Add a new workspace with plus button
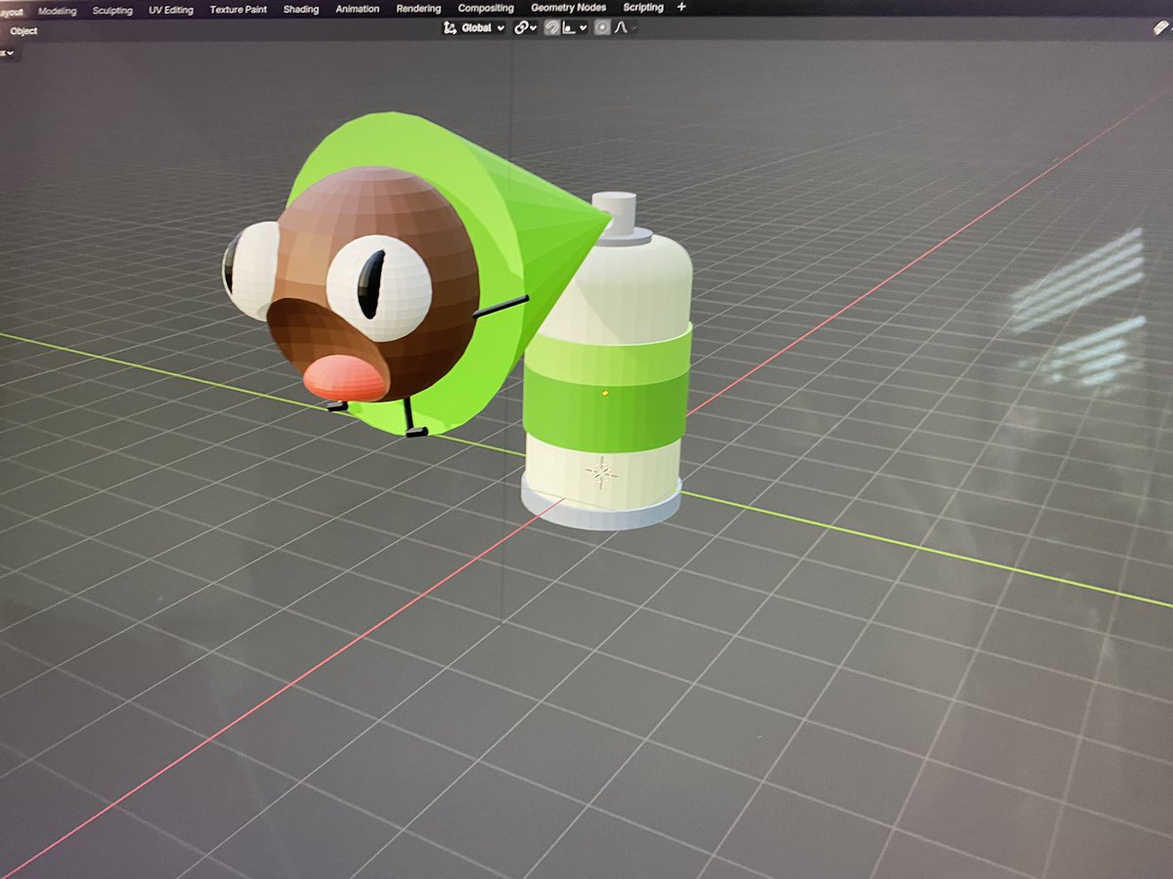 [x=681, y=7]
